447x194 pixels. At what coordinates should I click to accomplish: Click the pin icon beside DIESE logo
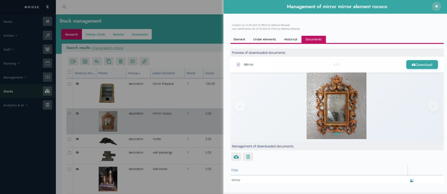[x=47, y=7]
